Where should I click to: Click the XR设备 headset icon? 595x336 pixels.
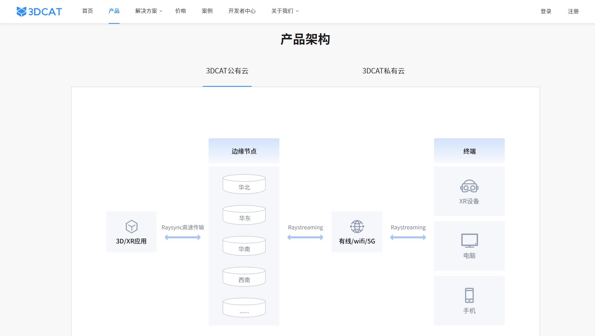click(x=469, y=186)
